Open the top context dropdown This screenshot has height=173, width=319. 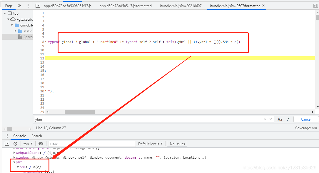28,144
